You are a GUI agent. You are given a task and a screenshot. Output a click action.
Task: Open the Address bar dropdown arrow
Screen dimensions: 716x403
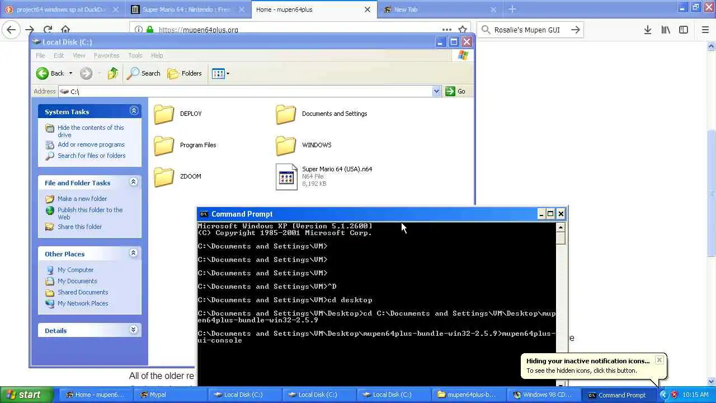click(x=437, y=91)
